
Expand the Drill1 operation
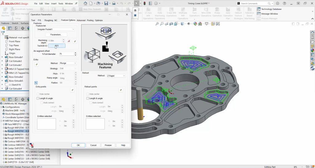pos(4,162)
